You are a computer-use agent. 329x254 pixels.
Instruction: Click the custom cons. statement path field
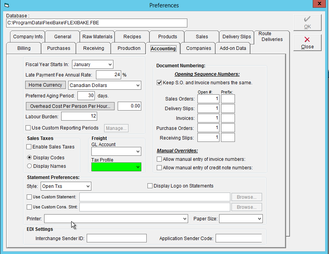[155, 207]
